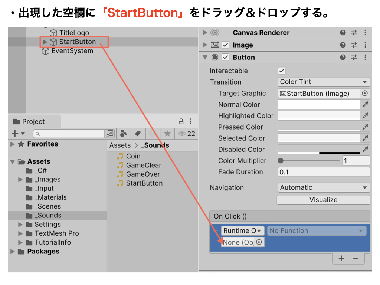380x285 pixels.
Task: Expand the StartButton hierarchy item
Action: point(45,42)
